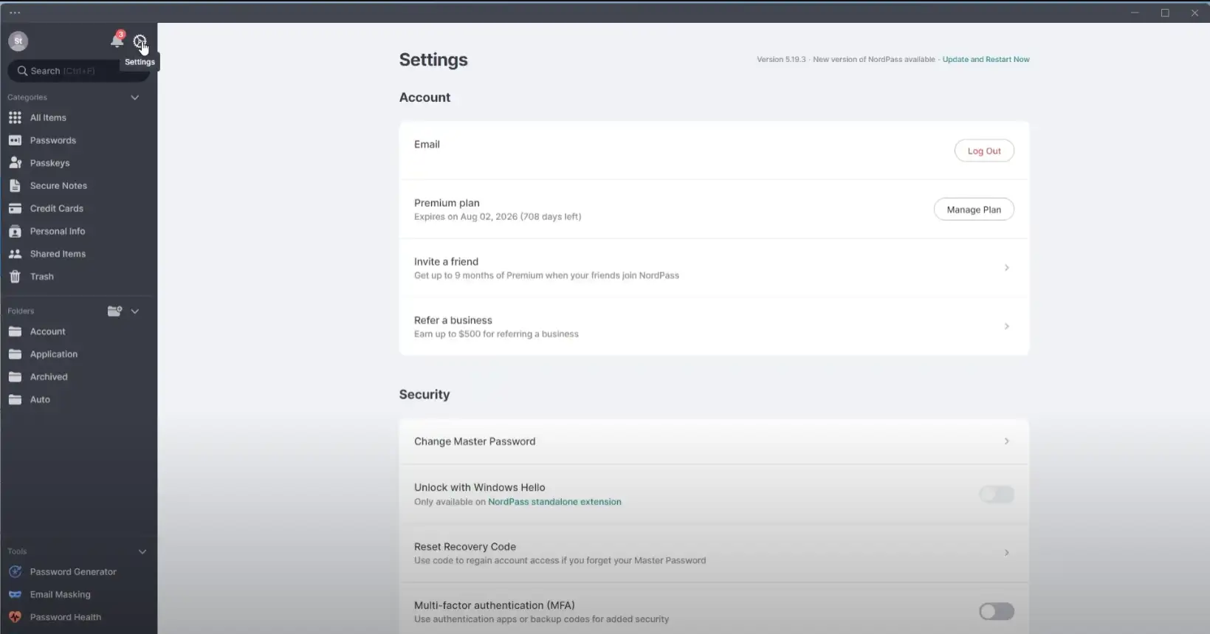1210x634 pixels.
Task: Select Credit Cards category
Action: pos(56,209)
